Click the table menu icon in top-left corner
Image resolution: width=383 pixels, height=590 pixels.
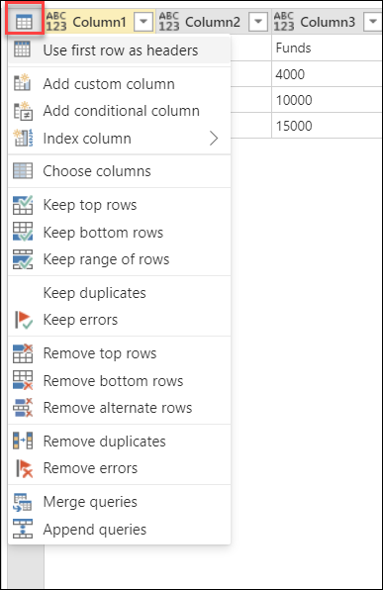point(24,22)
